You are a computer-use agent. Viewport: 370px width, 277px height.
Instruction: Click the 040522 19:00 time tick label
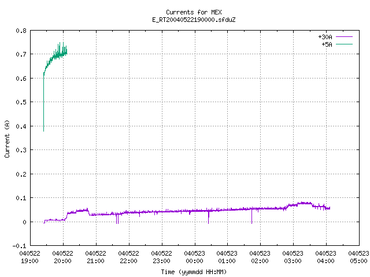point(29,257)
